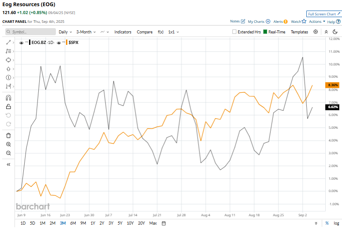Open the 3-Month period dropdown
The width and height of the screenshot is (342, 229).
(x=86, y=32)
